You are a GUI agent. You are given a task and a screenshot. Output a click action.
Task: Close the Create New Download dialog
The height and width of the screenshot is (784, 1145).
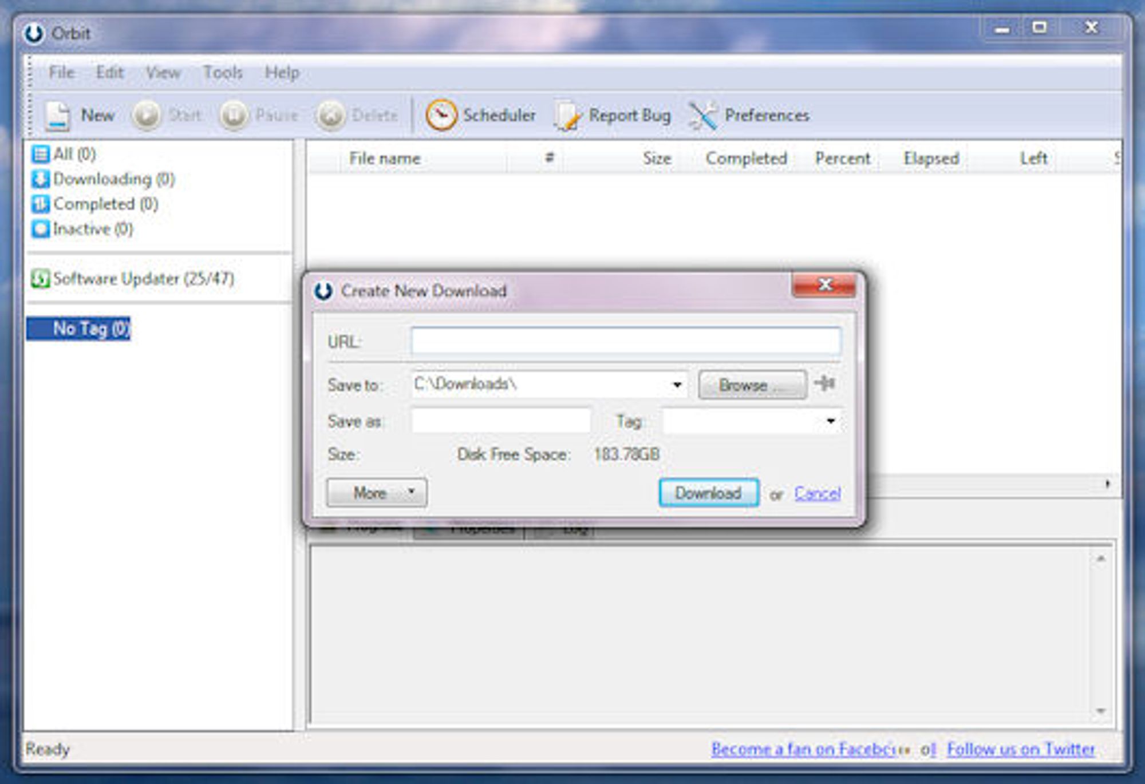tap(824, 285)
